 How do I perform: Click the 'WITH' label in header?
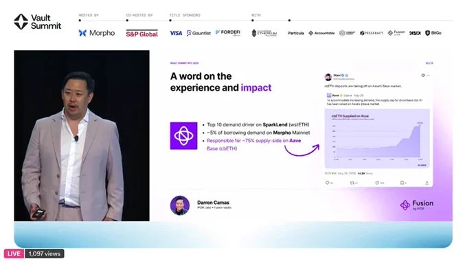point(256,15)
